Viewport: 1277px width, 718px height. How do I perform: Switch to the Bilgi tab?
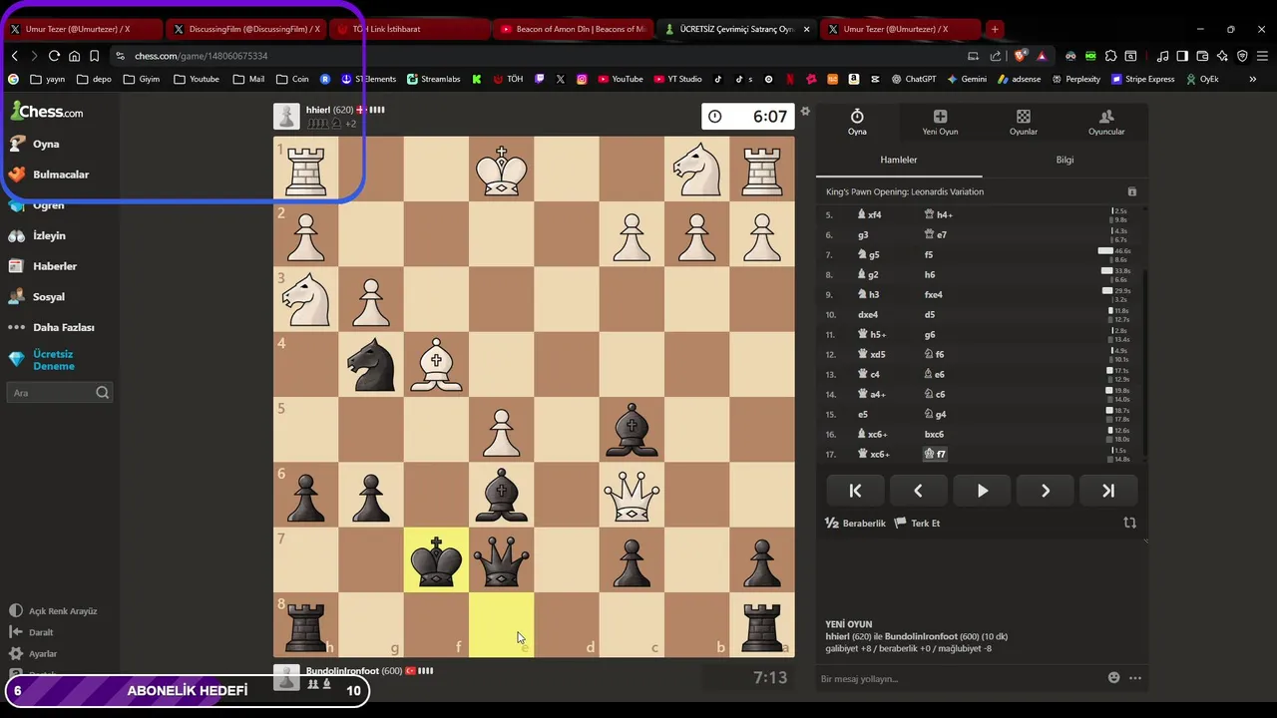click(1064, 160)
